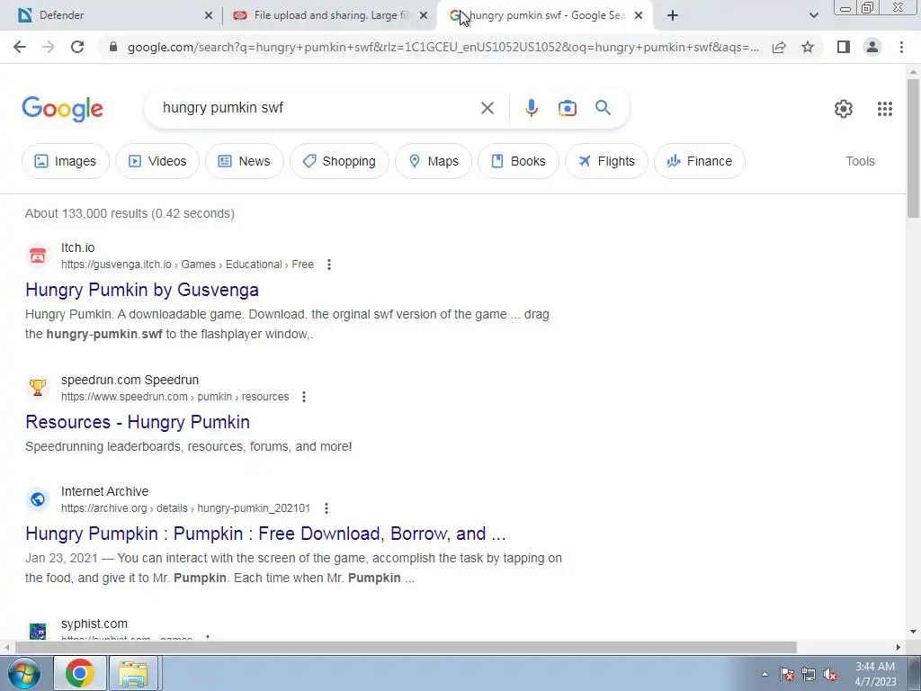This screenshot has width=921, height=691.
Task: Click the vertical scrollbar down arrow
Action: pyautogui.click(x=913, y=633)
